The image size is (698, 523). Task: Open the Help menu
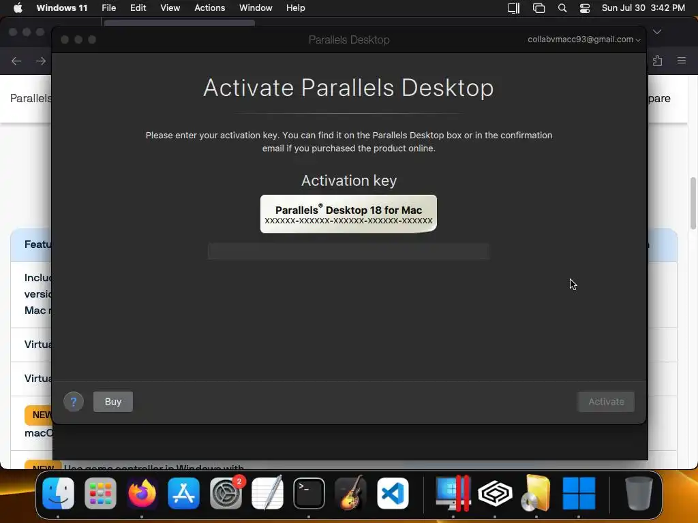[x=296, y=7]
